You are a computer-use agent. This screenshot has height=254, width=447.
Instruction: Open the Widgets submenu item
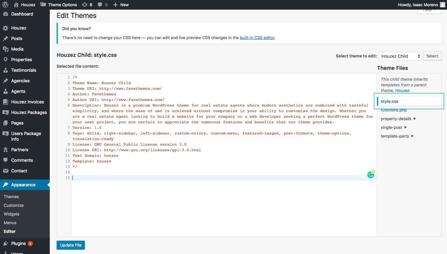coord(12,214)
